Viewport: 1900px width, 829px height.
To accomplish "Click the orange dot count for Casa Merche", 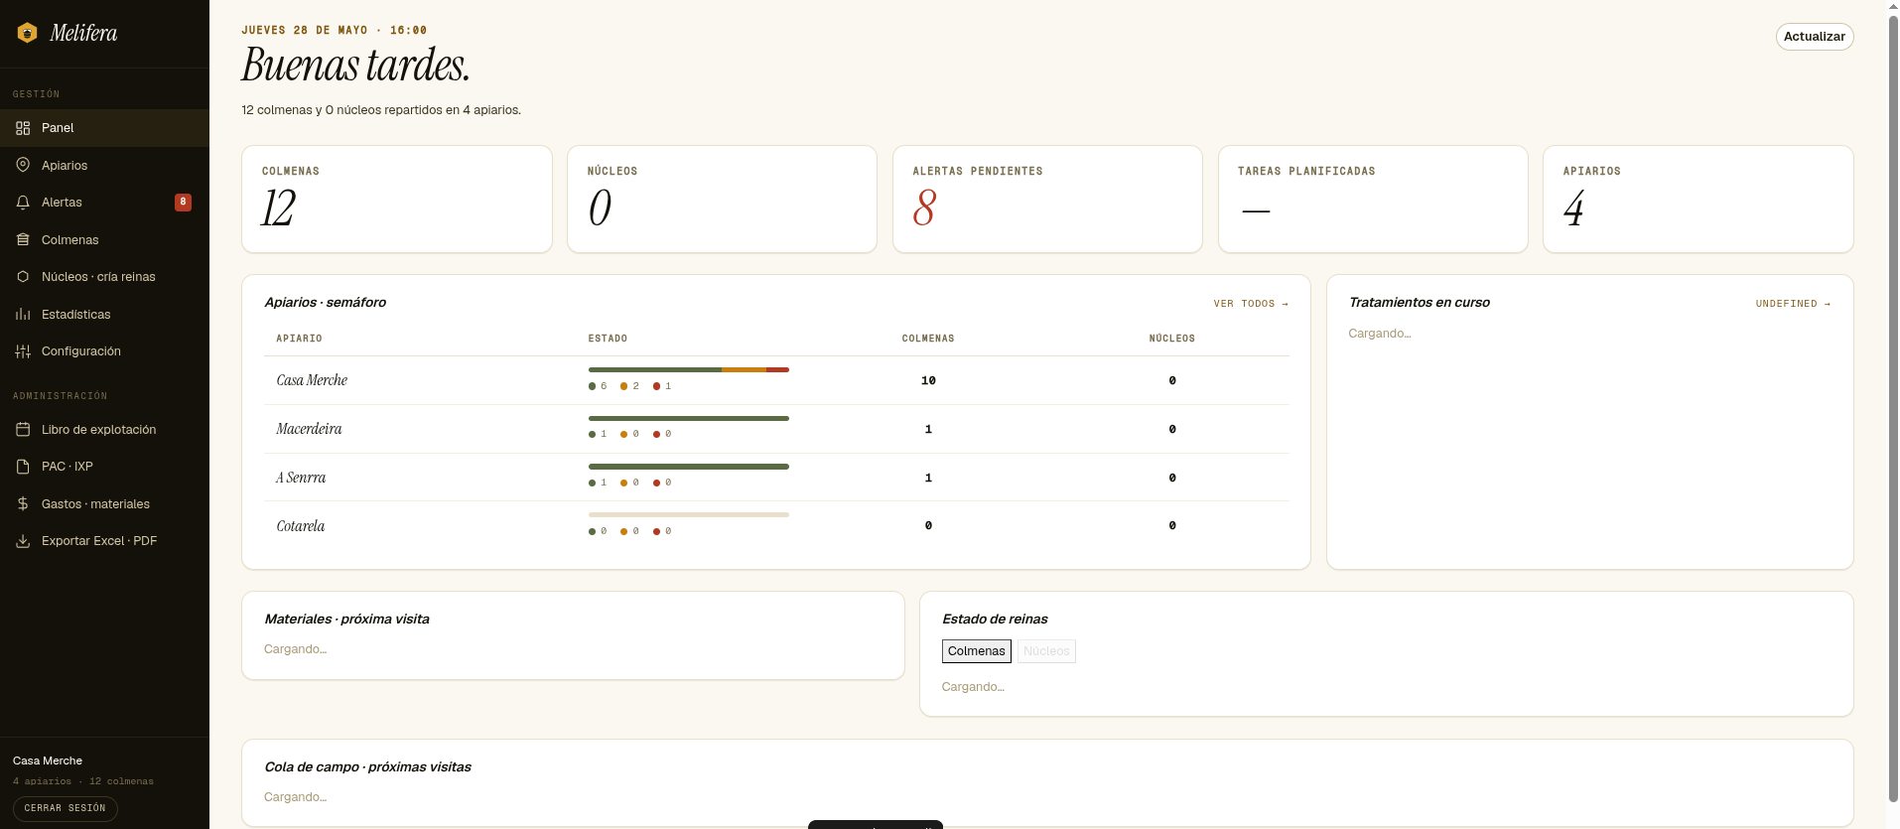I will coord(629,386).
